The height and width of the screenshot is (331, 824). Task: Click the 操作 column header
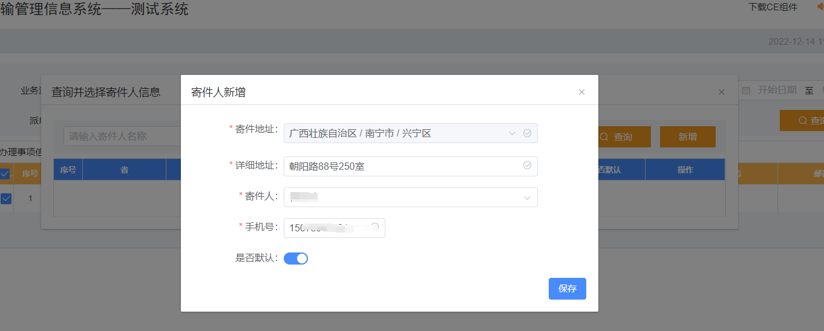[685, 170]
